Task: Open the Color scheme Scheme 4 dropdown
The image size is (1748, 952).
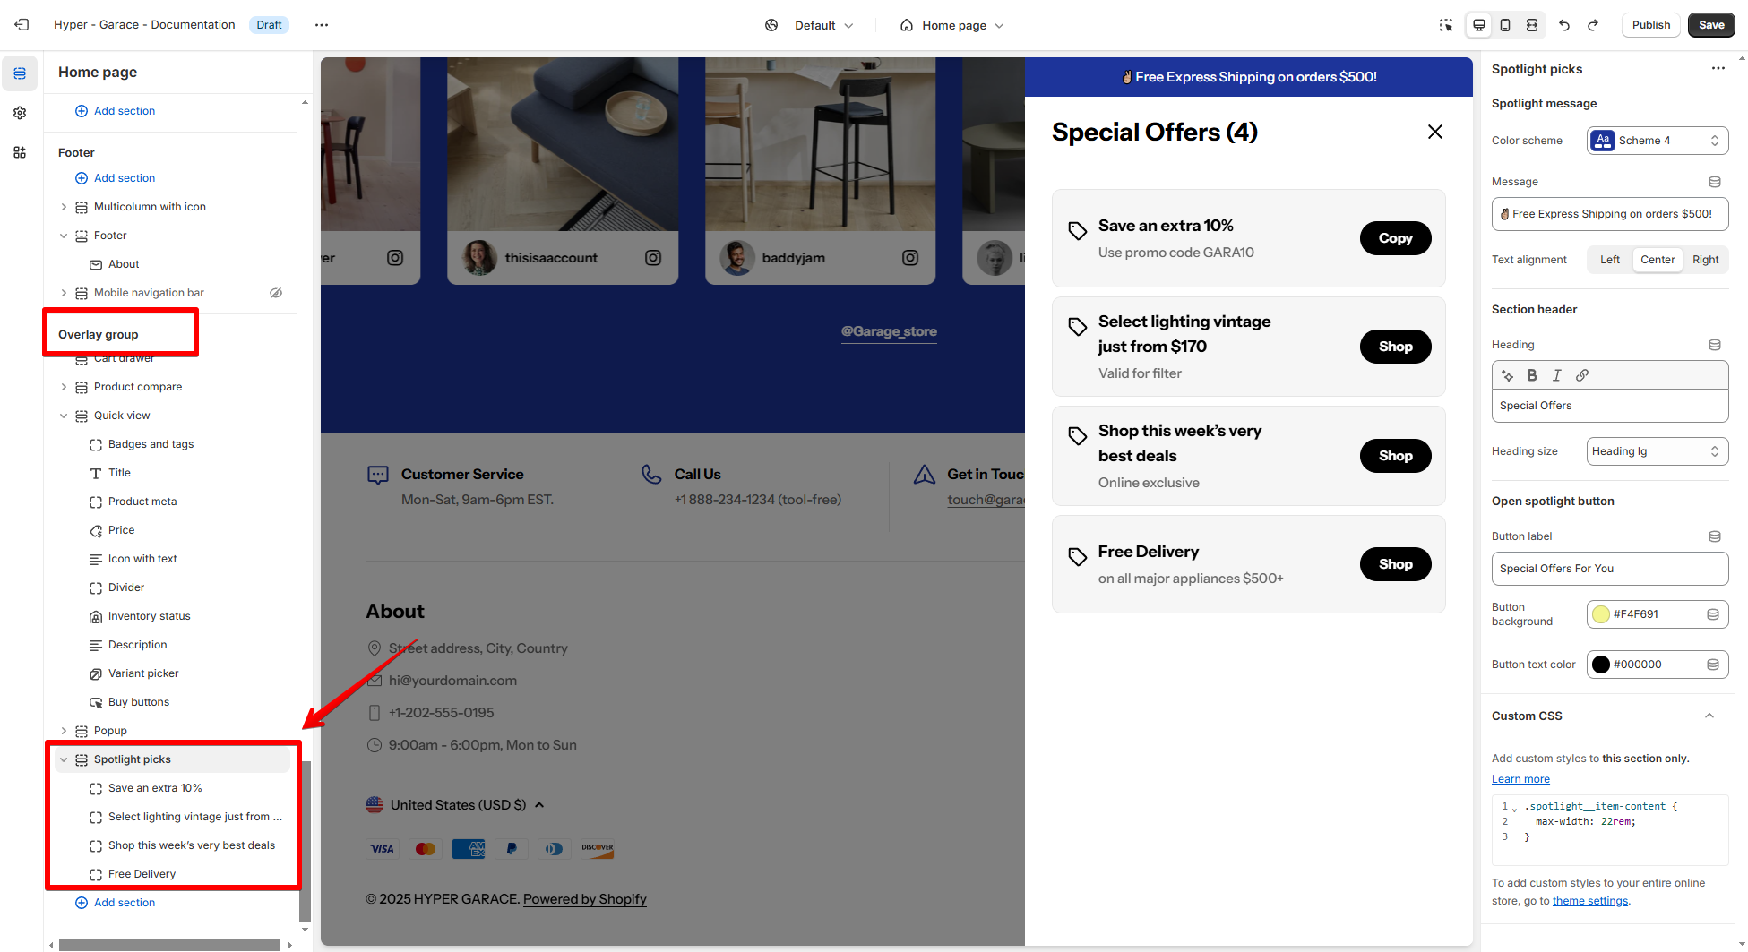Action: [1658, 141]
